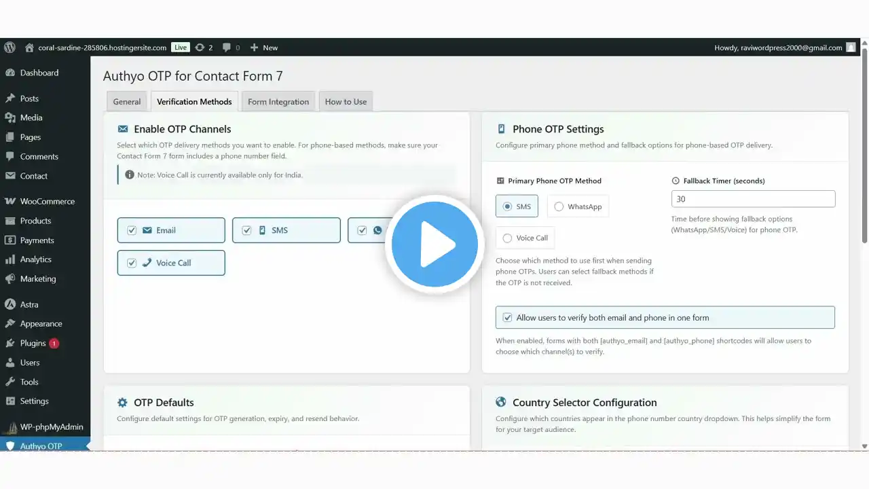This screenshot has height=489, width=869.
Task: Select Voice Call as primary phone method
Action: (507, 238)
